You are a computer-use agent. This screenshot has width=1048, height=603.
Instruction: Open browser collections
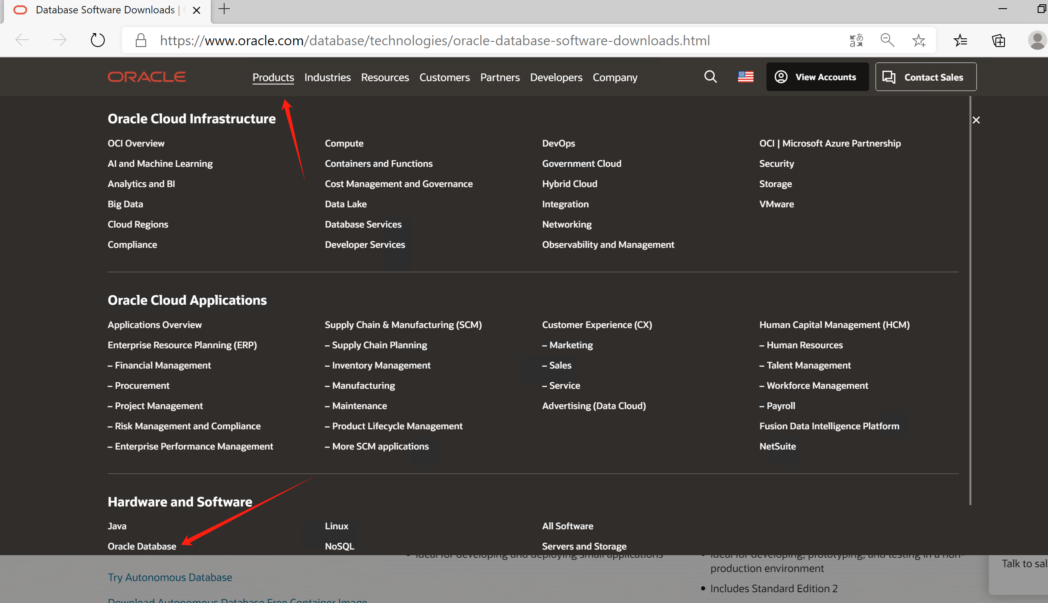coord(998,40)
